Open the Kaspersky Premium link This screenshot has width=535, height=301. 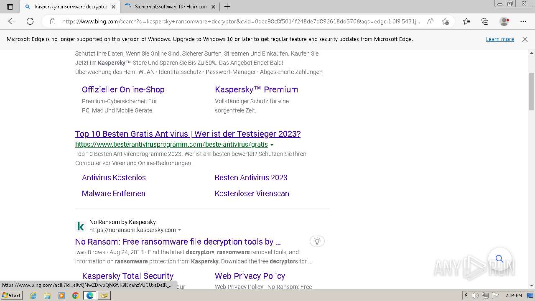click(x=256, y=89)
